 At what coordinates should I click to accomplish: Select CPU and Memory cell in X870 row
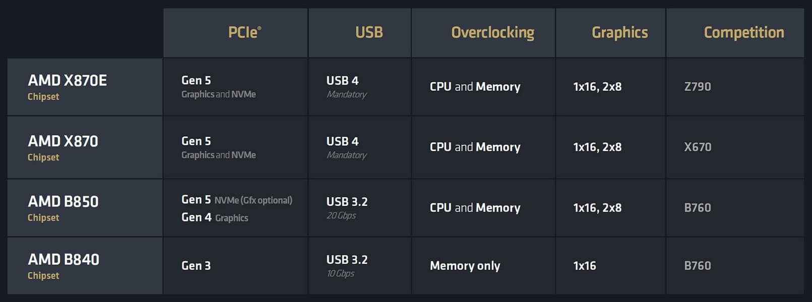pyautogui.click(x=475, y=147)
